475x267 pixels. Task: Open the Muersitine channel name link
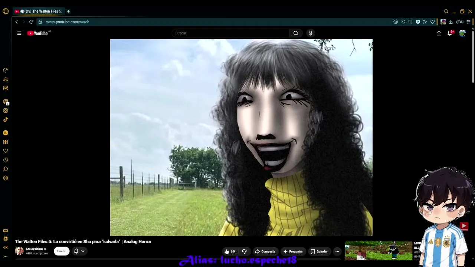35,249
